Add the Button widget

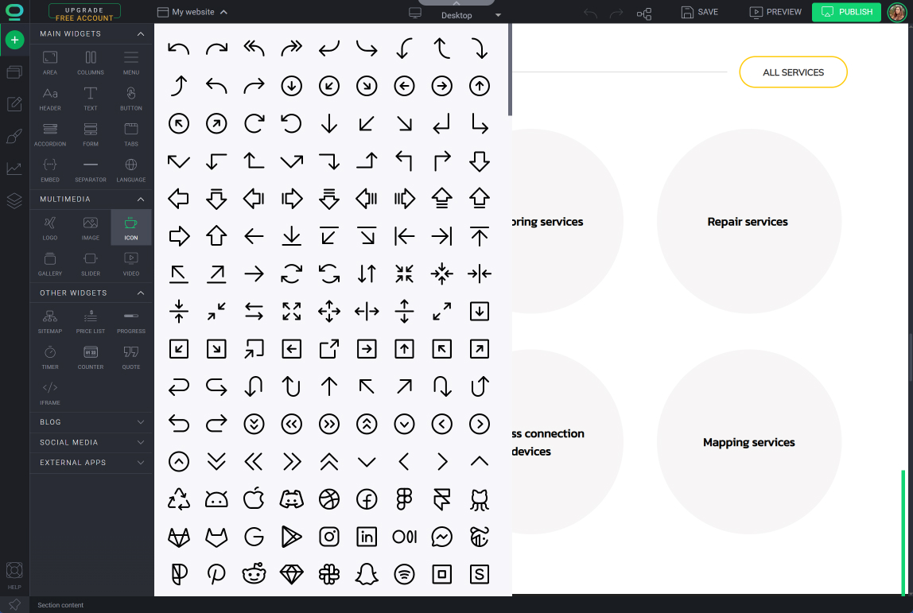131,99
